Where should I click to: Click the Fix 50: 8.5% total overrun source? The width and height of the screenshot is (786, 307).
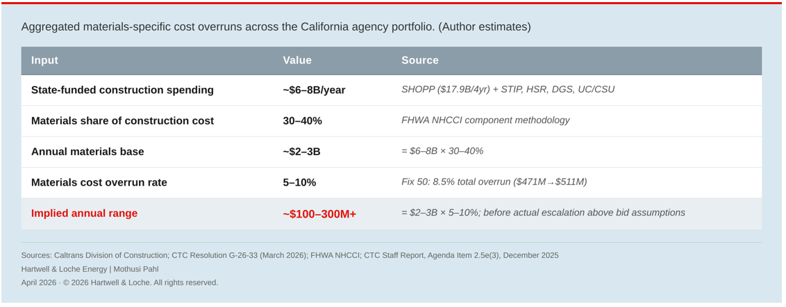(494, 182)
